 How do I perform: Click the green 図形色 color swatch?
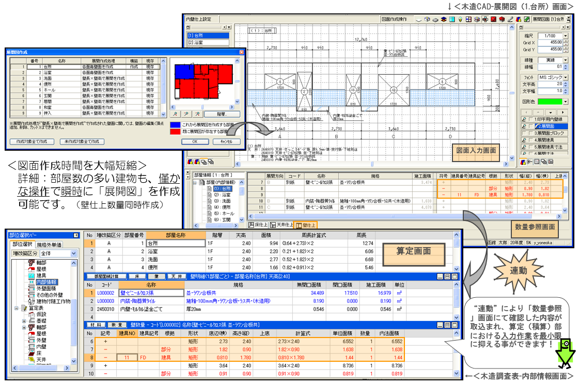tap(549, 102)
